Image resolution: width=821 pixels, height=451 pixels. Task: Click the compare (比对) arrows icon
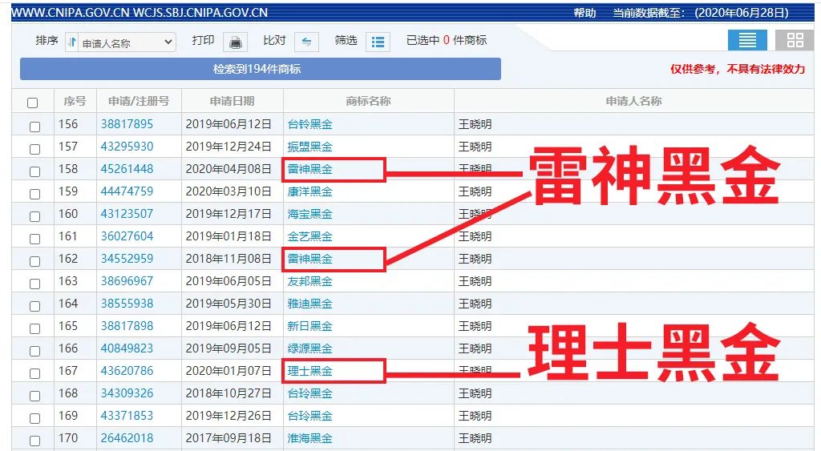point(306,42)
